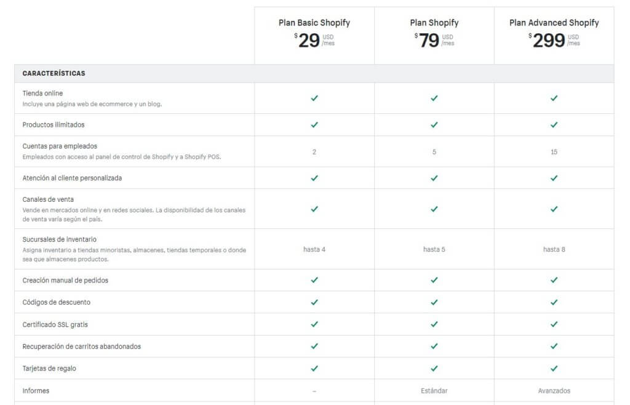Click Códigos de descuento checkmark in Advanced column
The width and height of the screenshot is (630, 405).
(x=554, y=302)
